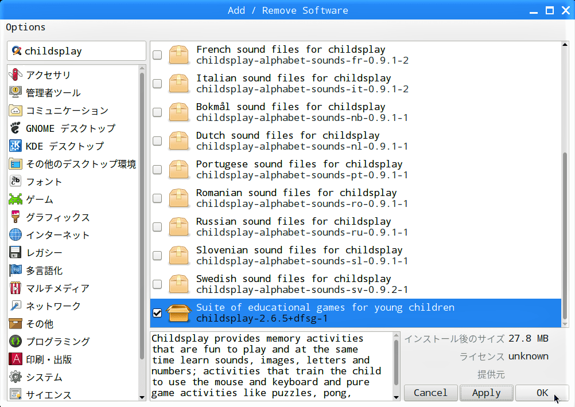Click the description pane scroll up arrow

(396, 335)
